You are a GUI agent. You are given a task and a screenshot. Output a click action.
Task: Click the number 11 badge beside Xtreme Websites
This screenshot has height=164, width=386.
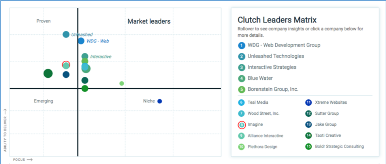coord(309,102)
